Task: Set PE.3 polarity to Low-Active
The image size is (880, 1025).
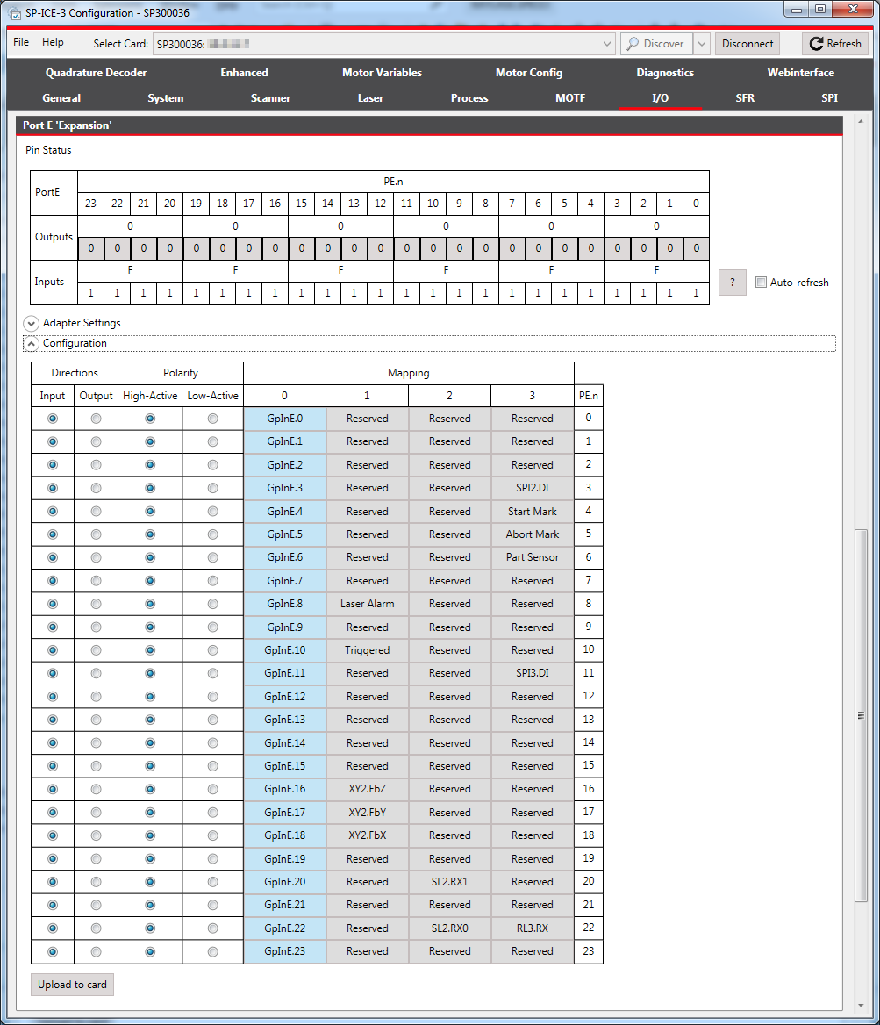Action: pos(212,488)
